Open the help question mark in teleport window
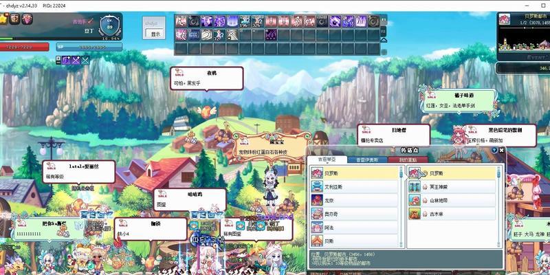Screen dimensions: 550x275 click(494, 150)
